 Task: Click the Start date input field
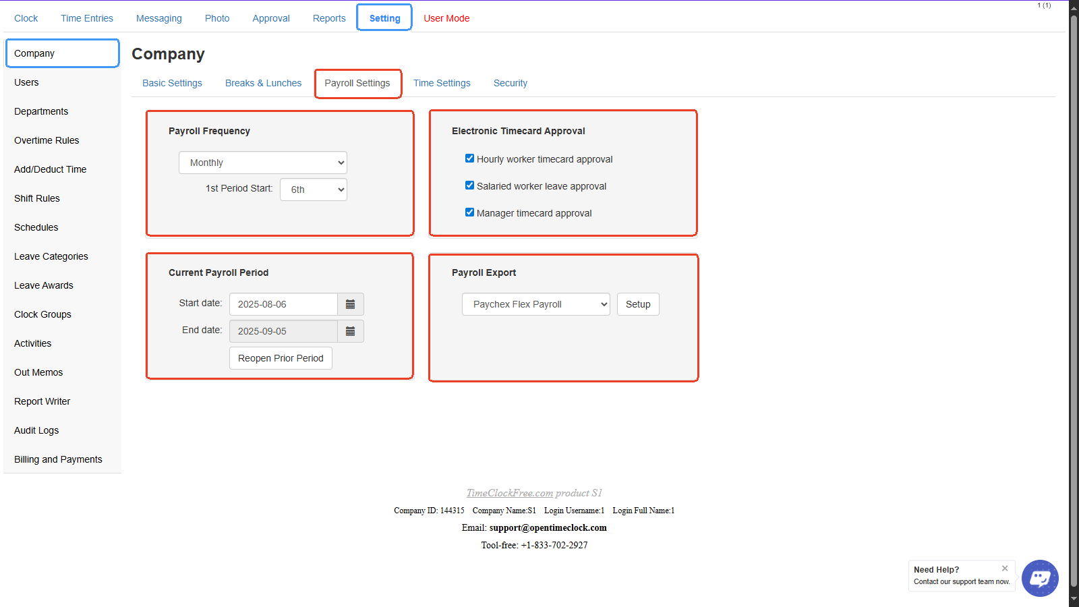283,304
